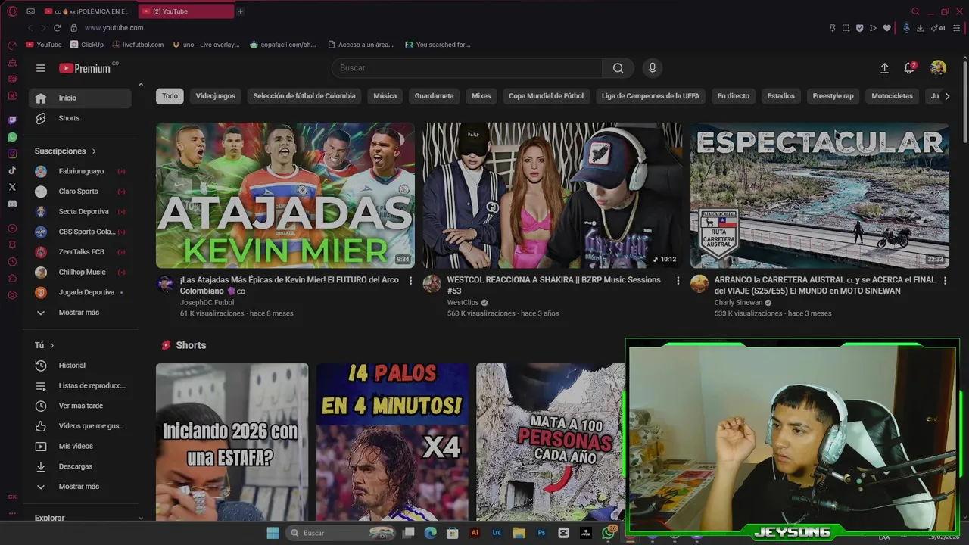Screen dimensions: 969x545
Task: Open a new browser tab with plus
Action: coord(240,11)
